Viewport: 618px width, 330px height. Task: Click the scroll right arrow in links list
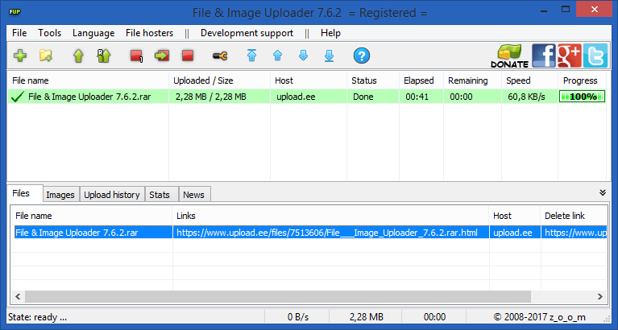(x=600, y=296)
